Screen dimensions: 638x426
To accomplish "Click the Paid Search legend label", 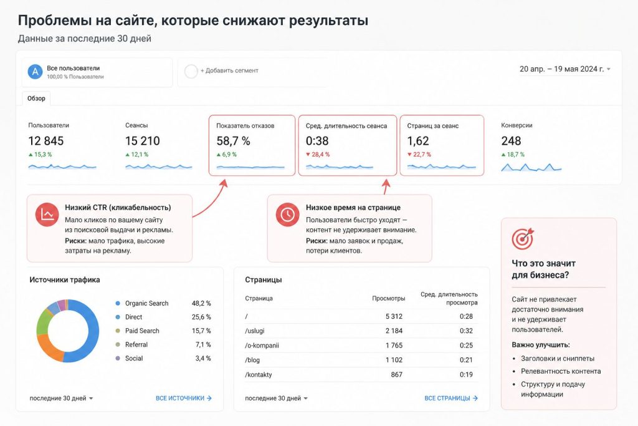I will 142,331.
